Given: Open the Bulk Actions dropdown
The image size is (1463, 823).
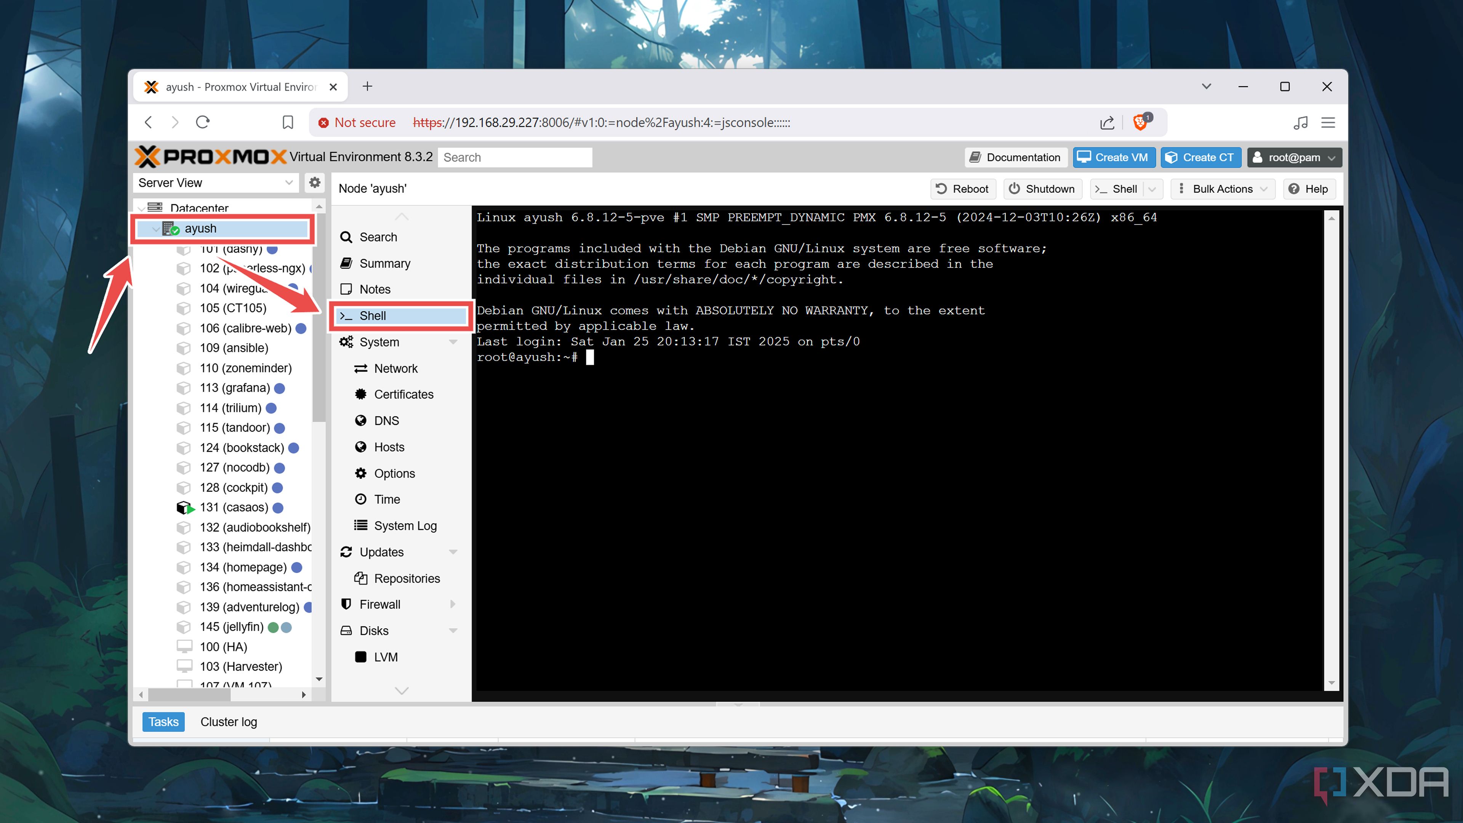Looking at the screenshot, I should (x=1223, y=189).
